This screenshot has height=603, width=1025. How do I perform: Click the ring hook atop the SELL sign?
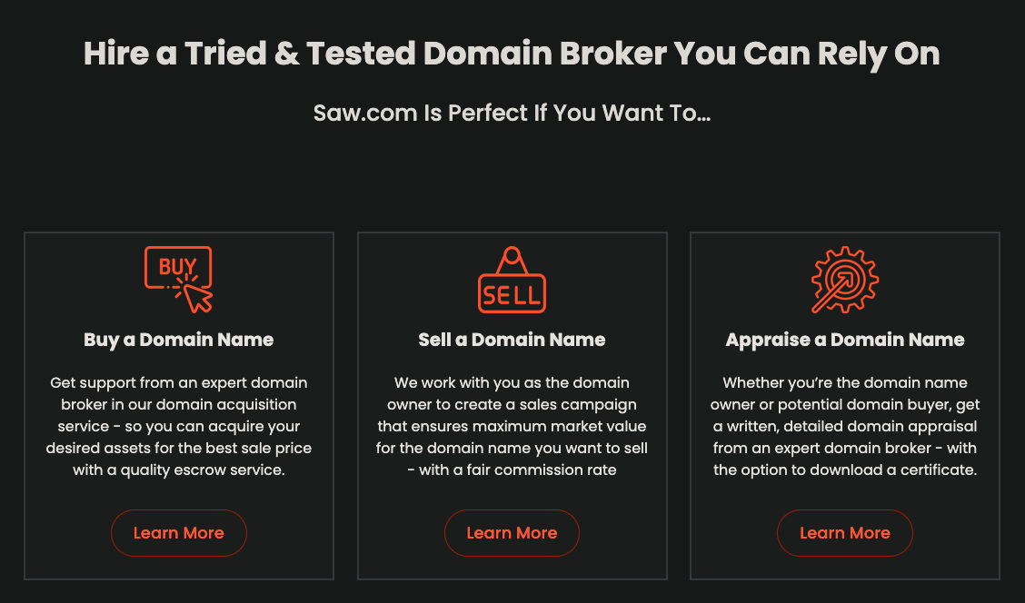[x=512, y=255]
